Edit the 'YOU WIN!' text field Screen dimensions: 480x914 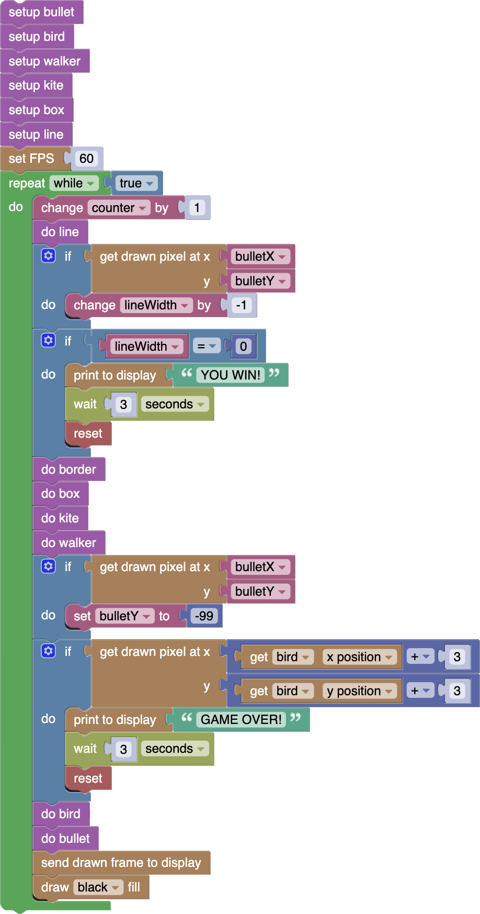point(231,375)
